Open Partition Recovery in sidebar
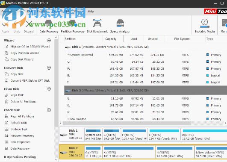Viewport: 227px width, 162px height. point(19,135)
